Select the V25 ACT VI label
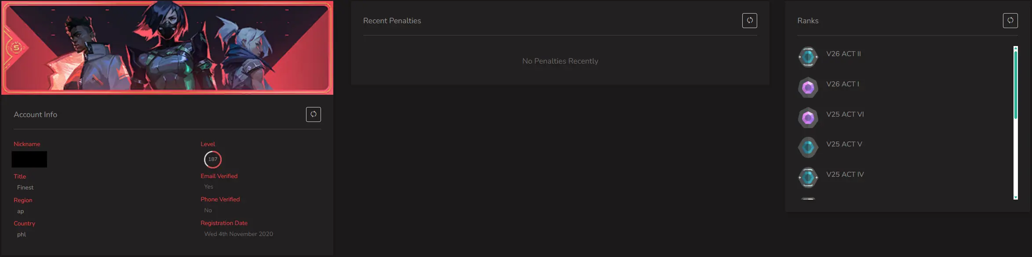This screenshot has height=257, width=1032. click(845, 114)
